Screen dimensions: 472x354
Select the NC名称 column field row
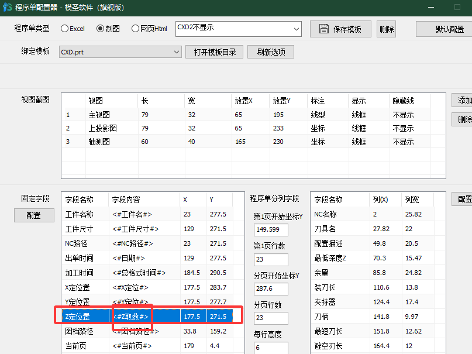click(377, 214)
